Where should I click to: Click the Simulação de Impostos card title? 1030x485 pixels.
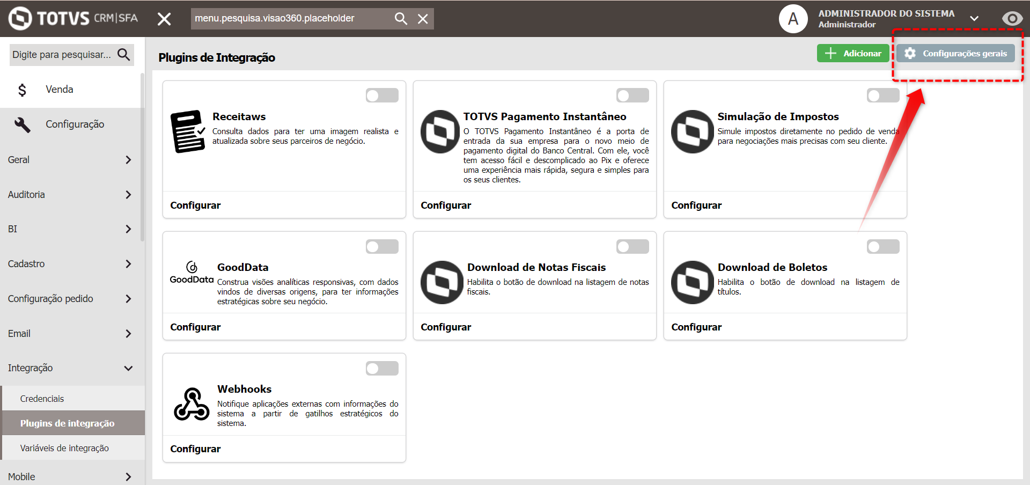tap(778, 116)
